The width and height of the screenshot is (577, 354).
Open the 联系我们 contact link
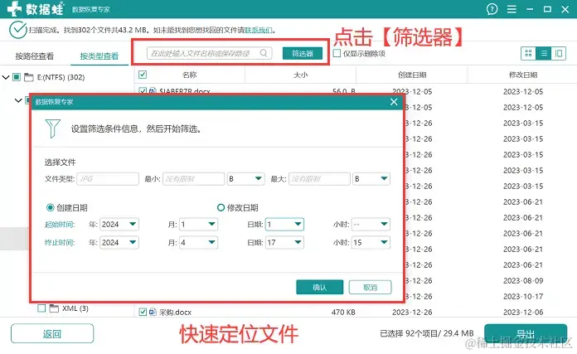(x=259, y=30)
